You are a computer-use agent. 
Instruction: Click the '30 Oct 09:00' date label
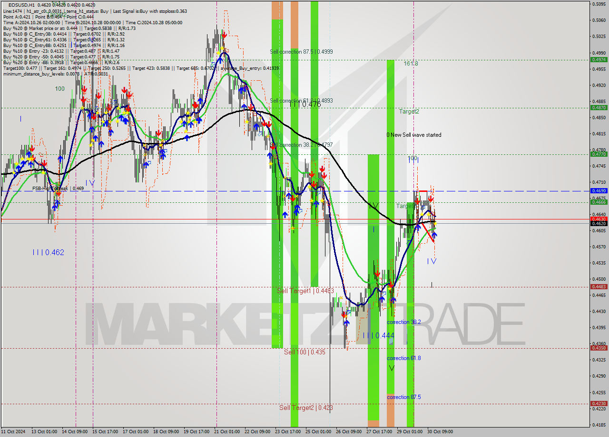pos(440,432)
